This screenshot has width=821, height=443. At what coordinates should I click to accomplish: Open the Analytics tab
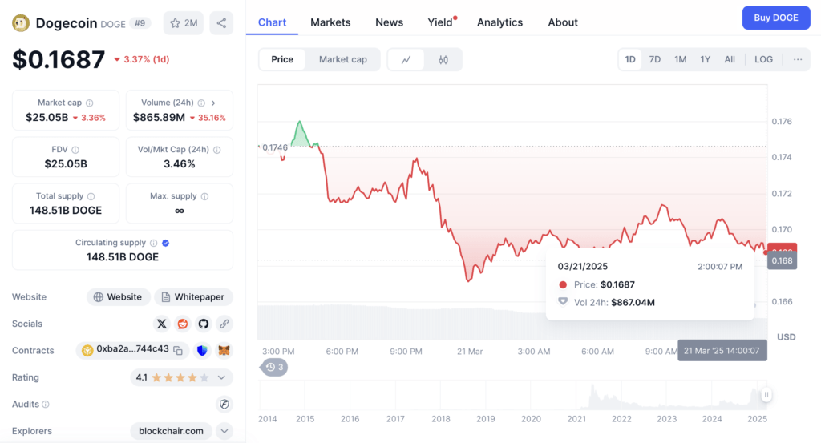[499, 22]
